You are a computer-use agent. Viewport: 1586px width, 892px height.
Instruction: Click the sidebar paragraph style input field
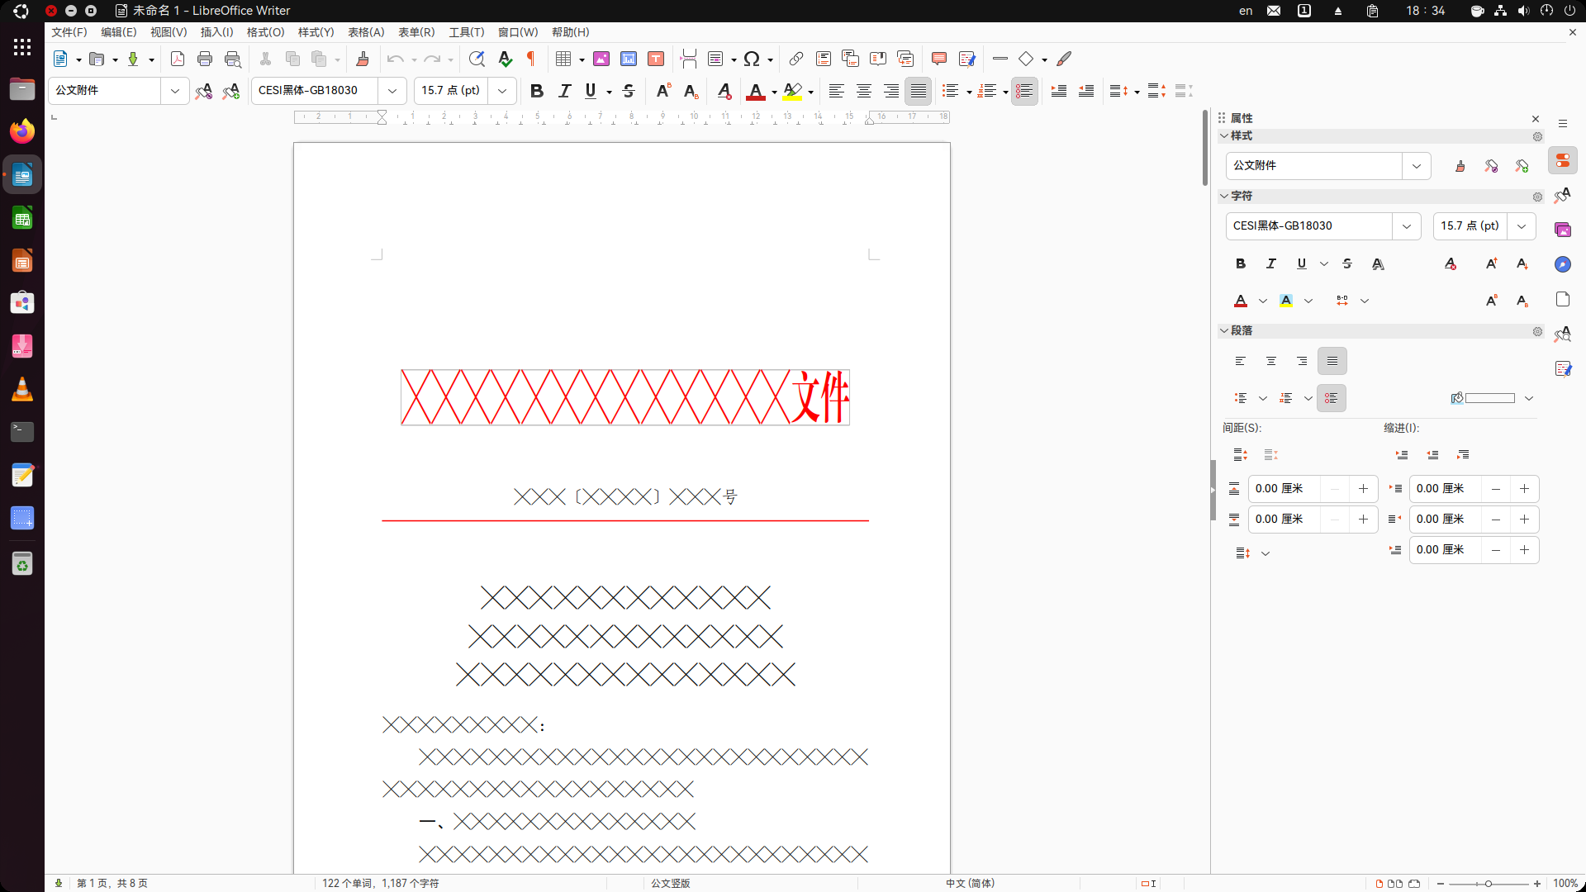(1313, 166)
